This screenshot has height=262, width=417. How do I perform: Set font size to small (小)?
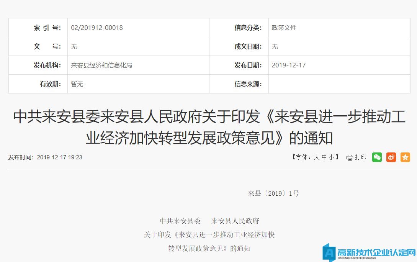(x=331, y=157)
